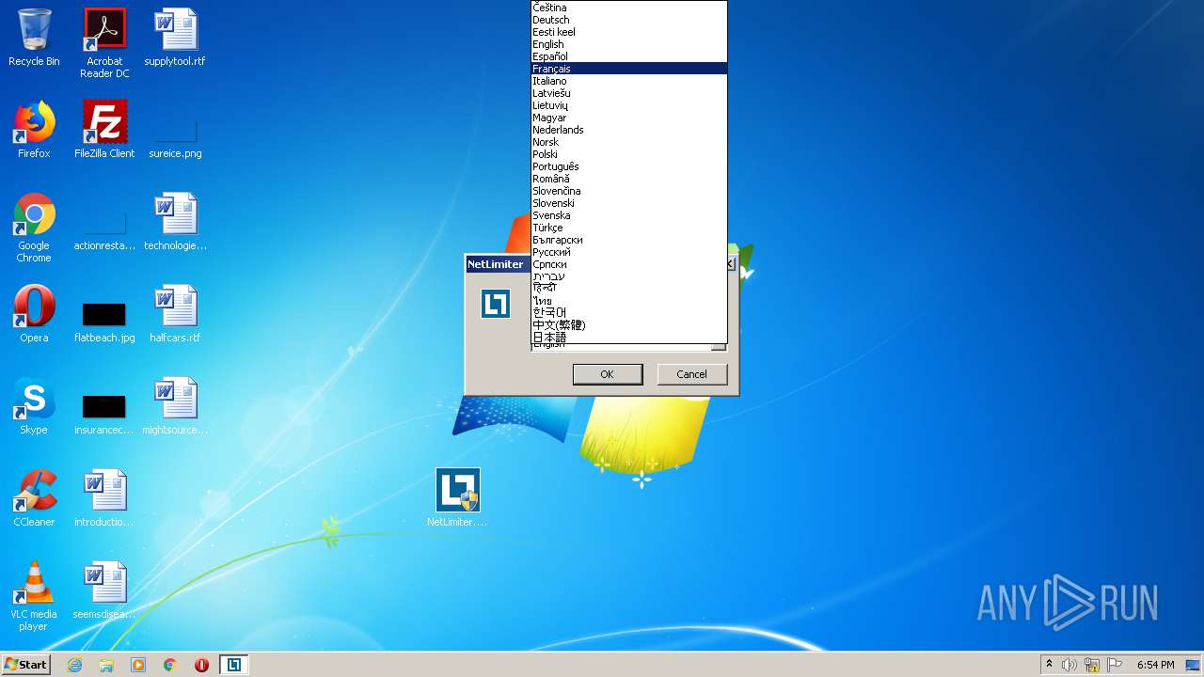Open supplytool.rtf document icon

point(175,38)
